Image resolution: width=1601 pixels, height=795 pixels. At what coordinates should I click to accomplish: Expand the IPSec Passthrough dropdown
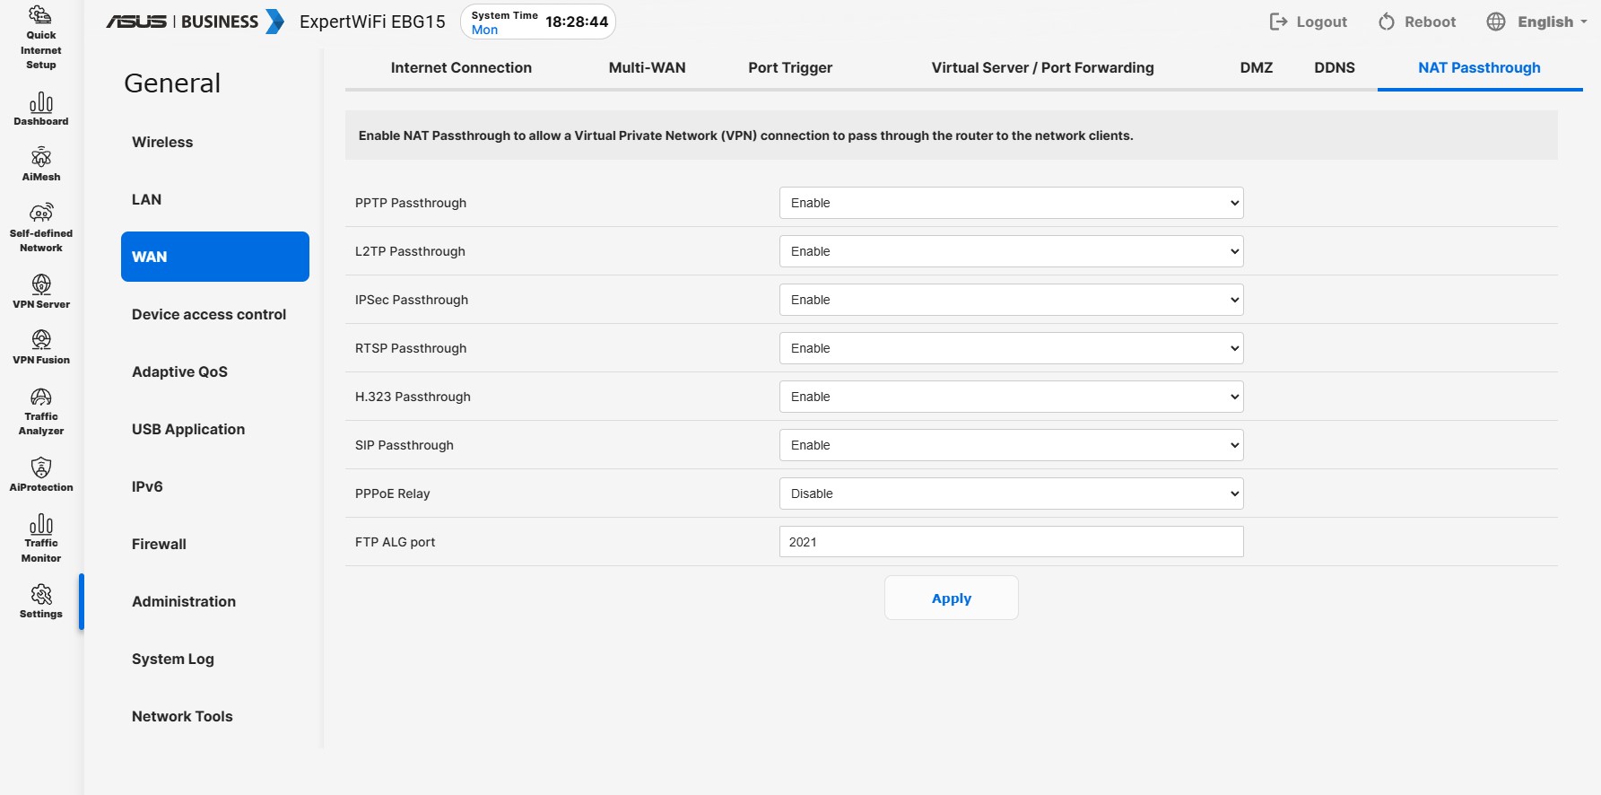pyautogui.click(x=1011, y=300)
